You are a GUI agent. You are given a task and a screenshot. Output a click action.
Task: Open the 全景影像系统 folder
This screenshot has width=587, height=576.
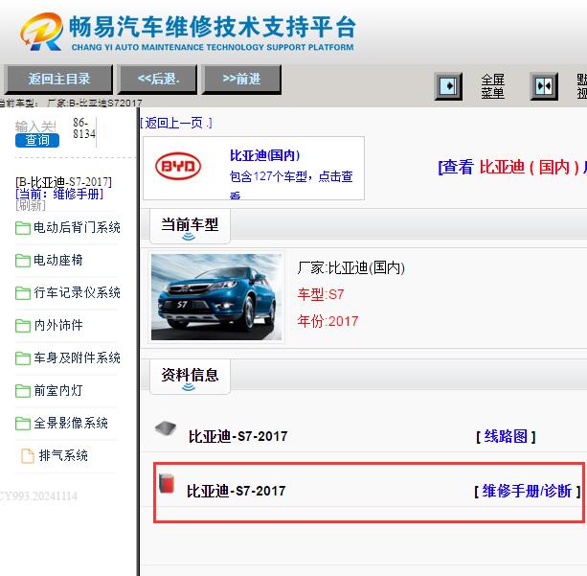click(x=70, y=423)
